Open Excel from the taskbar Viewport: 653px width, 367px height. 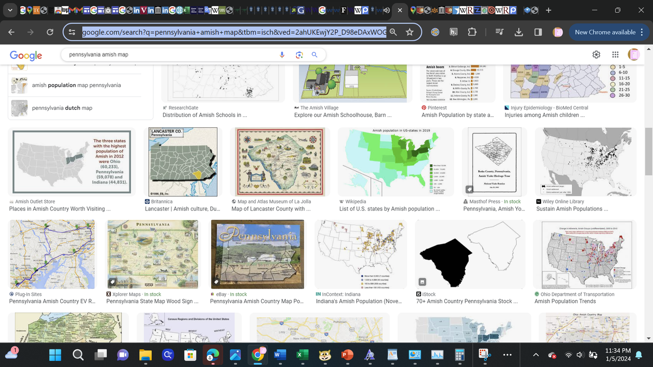(x=303, y=355)
